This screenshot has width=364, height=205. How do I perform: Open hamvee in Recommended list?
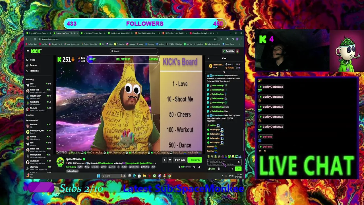pos(39,138)
